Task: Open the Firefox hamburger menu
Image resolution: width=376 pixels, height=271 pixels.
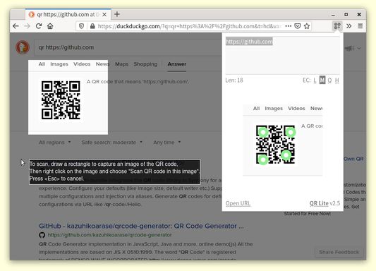Action: (360, 26)
